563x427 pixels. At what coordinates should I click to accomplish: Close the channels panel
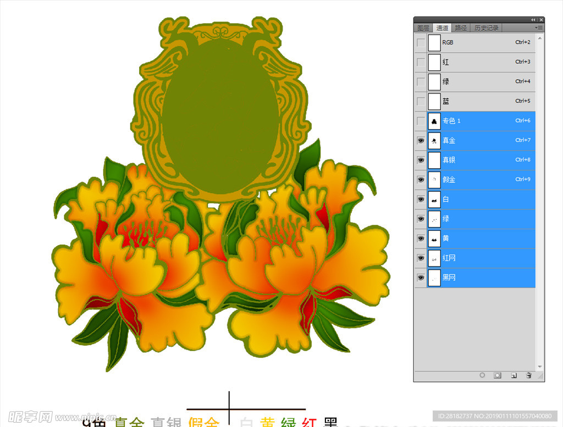tap(541, 19)
